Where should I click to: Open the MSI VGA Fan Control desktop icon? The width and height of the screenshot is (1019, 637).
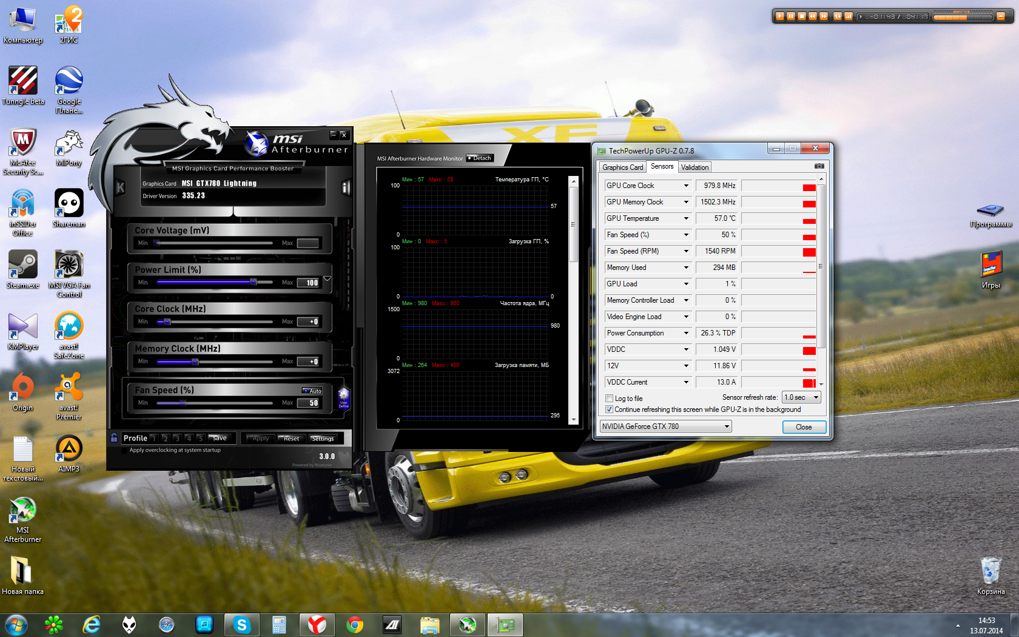tap(69, 274)
